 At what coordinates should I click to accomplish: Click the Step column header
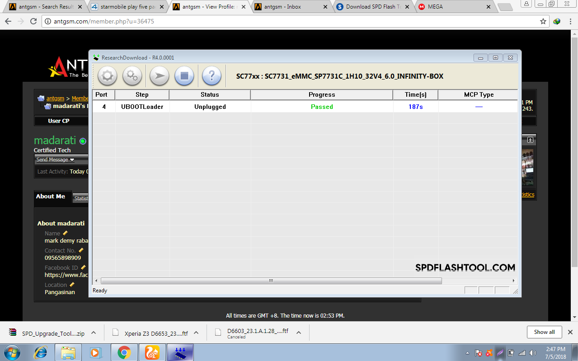click(142, 95)
